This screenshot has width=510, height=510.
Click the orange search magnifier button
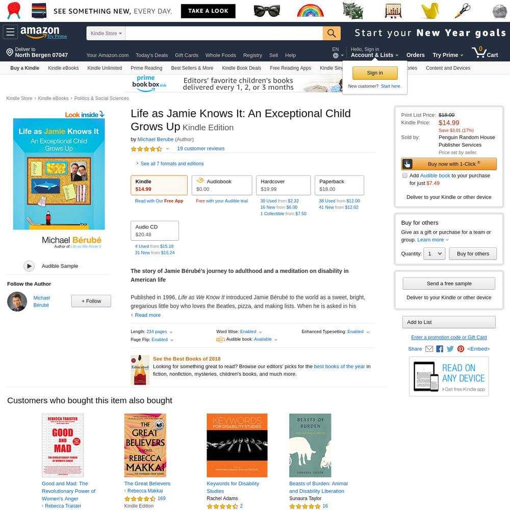pyautogui.click(x=331, y=33)
